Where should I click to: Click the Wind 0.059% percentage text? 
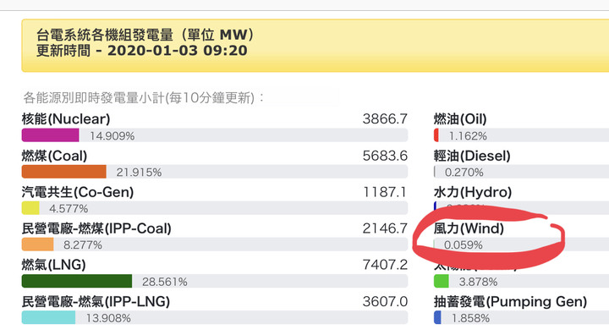464,244
